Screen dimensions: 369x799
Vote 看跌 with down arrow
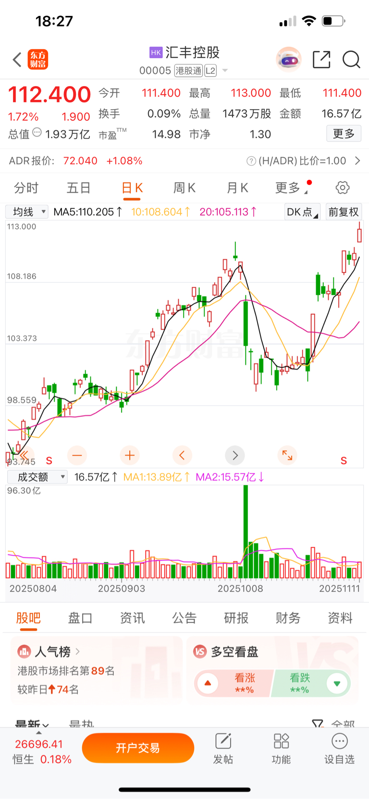pyautogui.click(x=337, y=683)
